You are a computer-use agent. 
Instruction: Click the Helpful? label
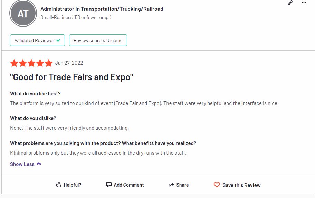coord(73,185)
